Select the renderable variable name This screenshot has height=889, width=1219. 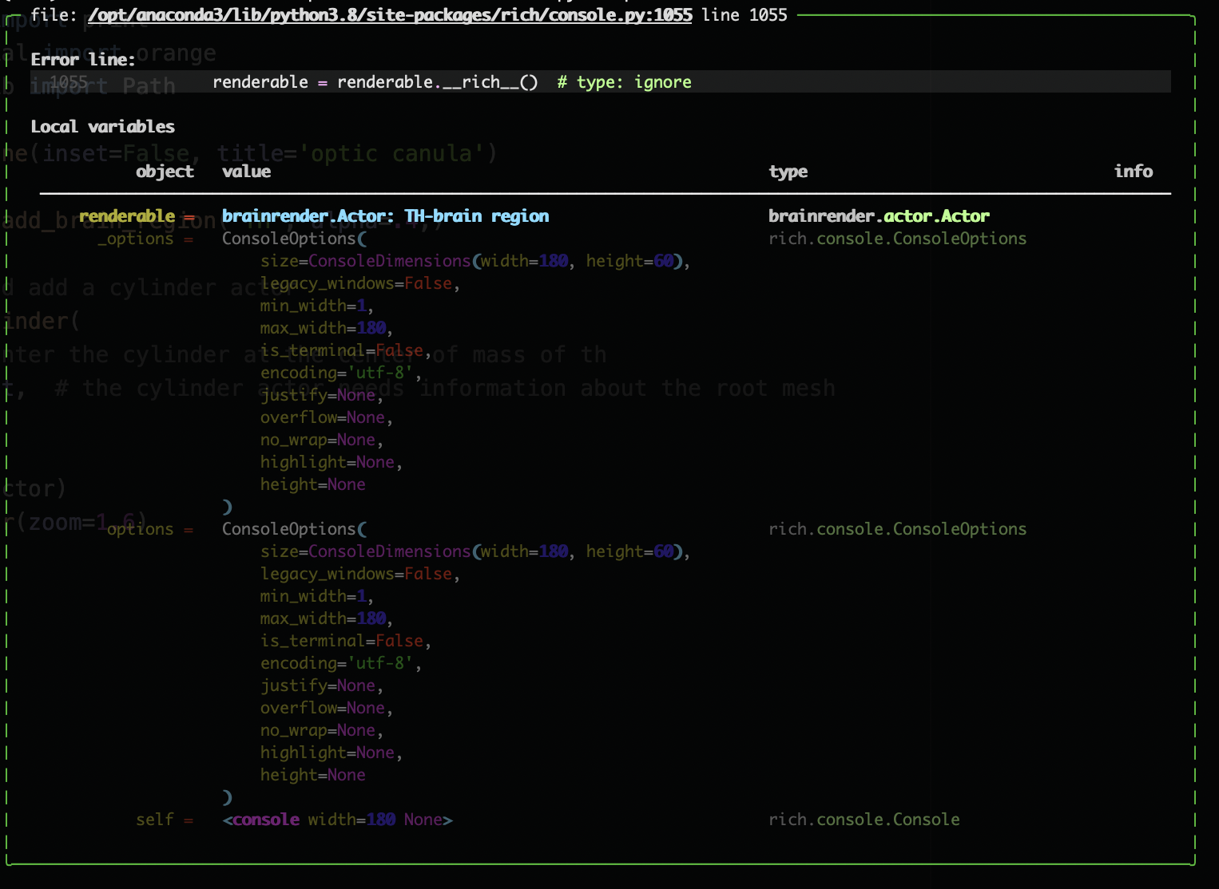(127, 215)
